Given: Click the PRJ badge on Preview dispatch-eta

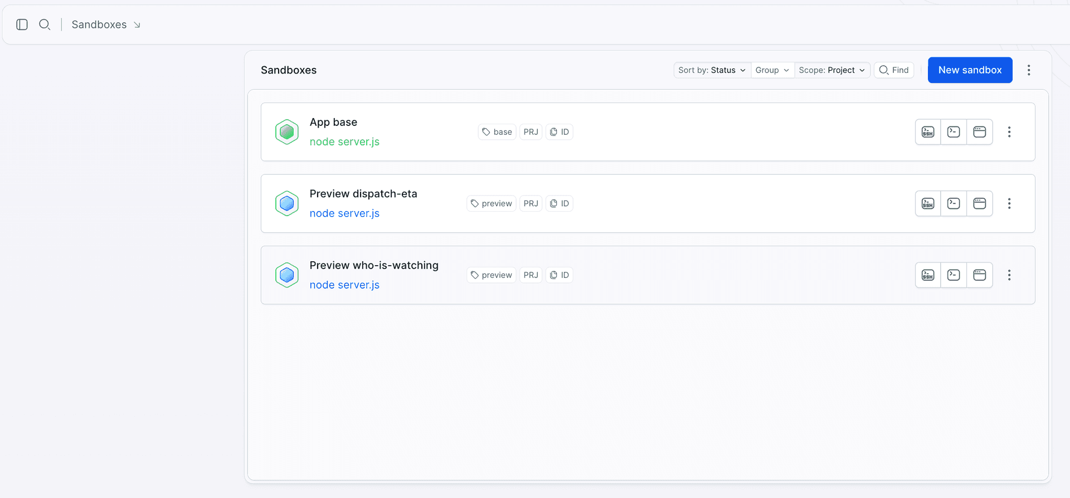Looking at the screenshot, I should tap(531, 203).
